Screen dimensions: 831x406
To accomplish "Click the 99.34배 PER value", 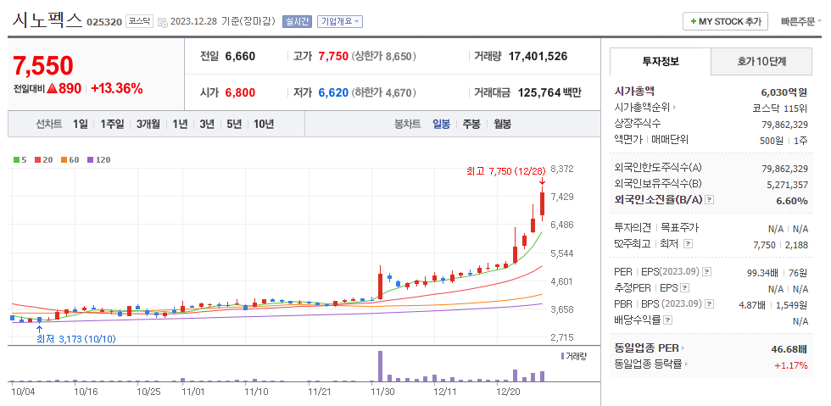I will click(762, 272).
